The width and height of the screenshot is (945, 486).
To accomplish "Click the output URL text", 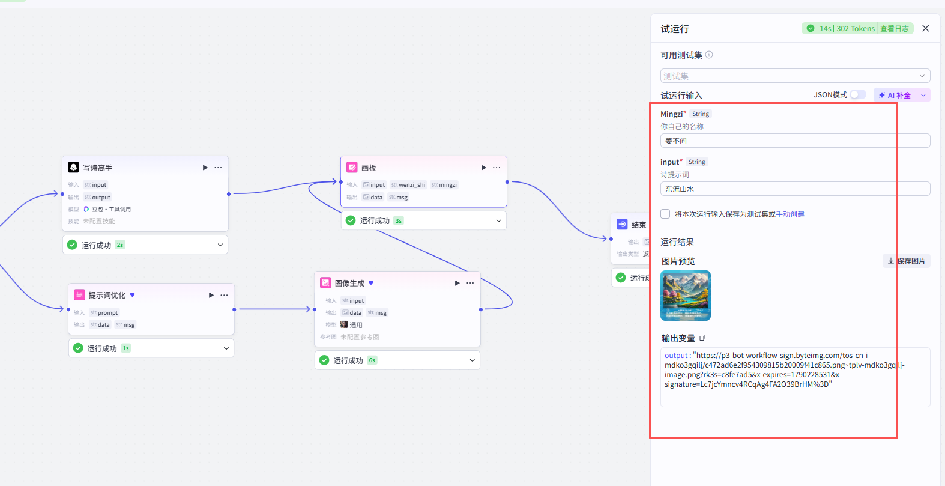I will click(x=783, y=369).
